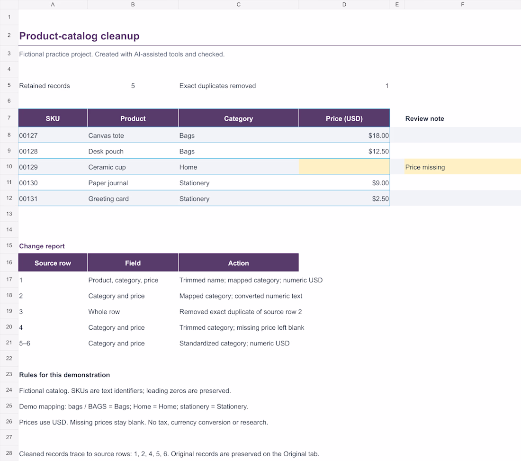Select the $2.50 price cell
Screen dimensions: 521x461
[344, 199]
